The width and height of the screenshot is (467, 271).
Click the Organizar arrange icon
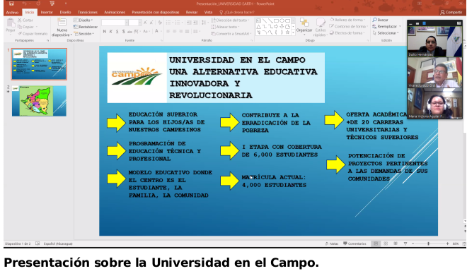304,23
